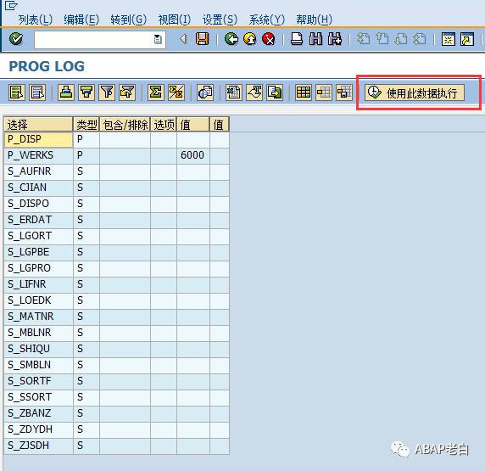Click the yellow Exit up-arrow icon

(249, 39)
